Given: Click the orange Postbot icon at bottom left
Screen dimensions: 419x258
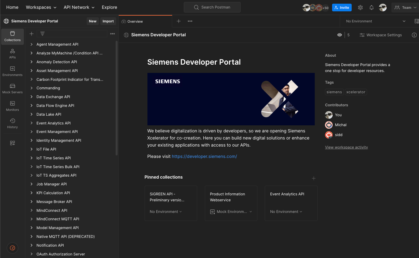Looking at the screenshot, I should (12, 248).
